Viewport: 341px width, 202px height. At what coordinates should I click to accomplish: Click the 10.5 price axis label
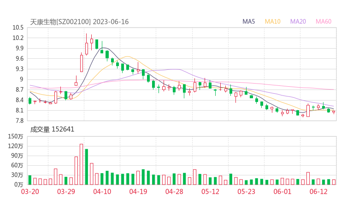18,28
